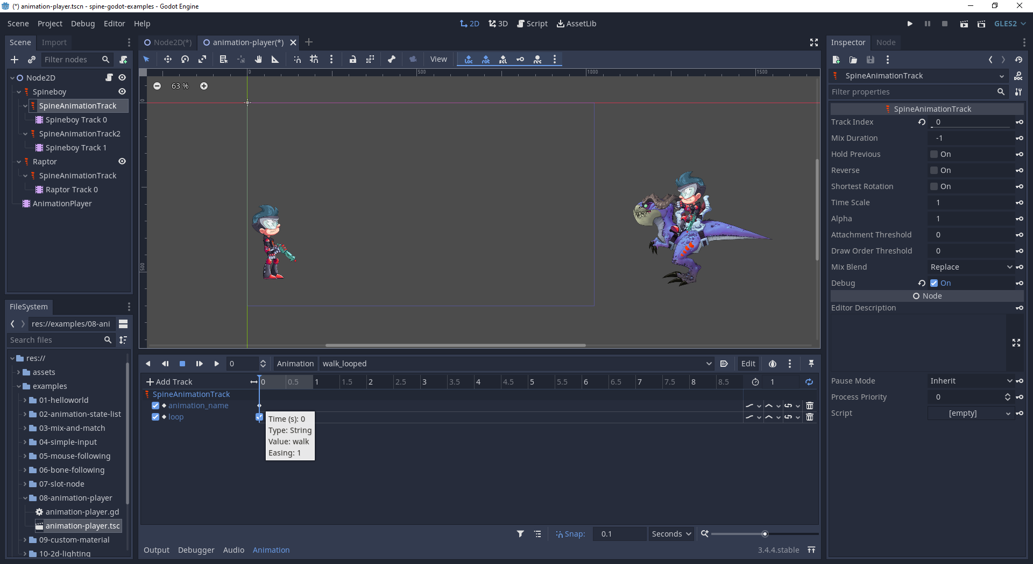Switch to the 3D workspace
This screenshot has height=564, width=1033.
pyautogui.click(x=498, y=24)
